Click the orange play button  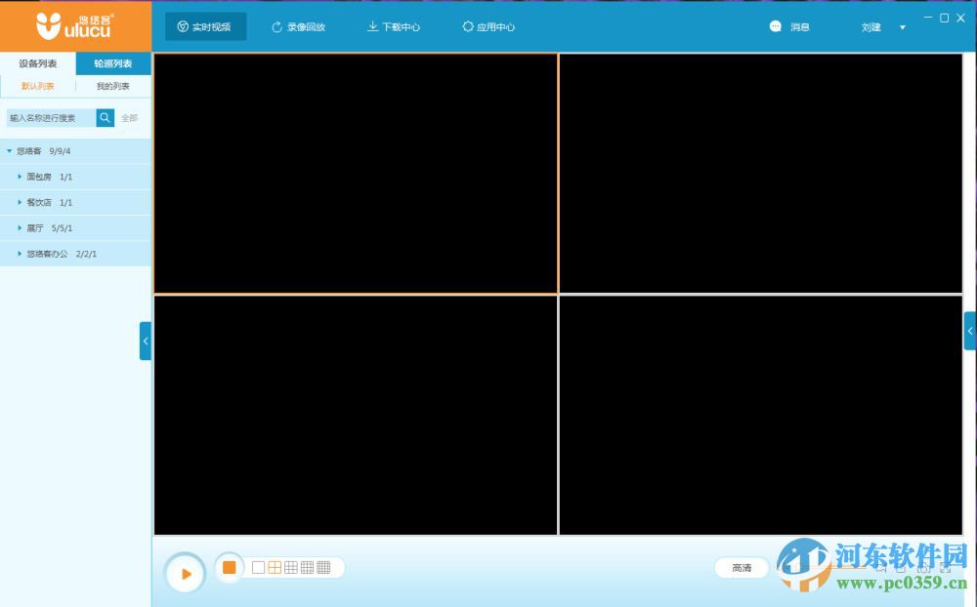(185, 574)
